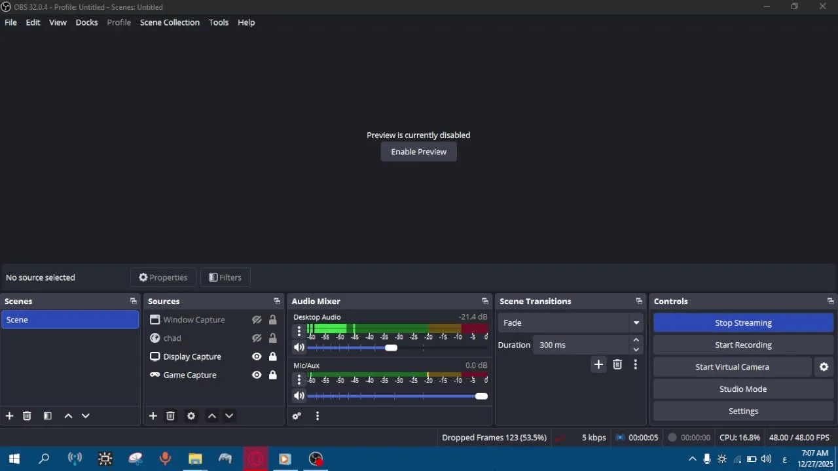Open File Explorer from taskbar
Viewport: 838px width, 471px height.
[195, 459]
